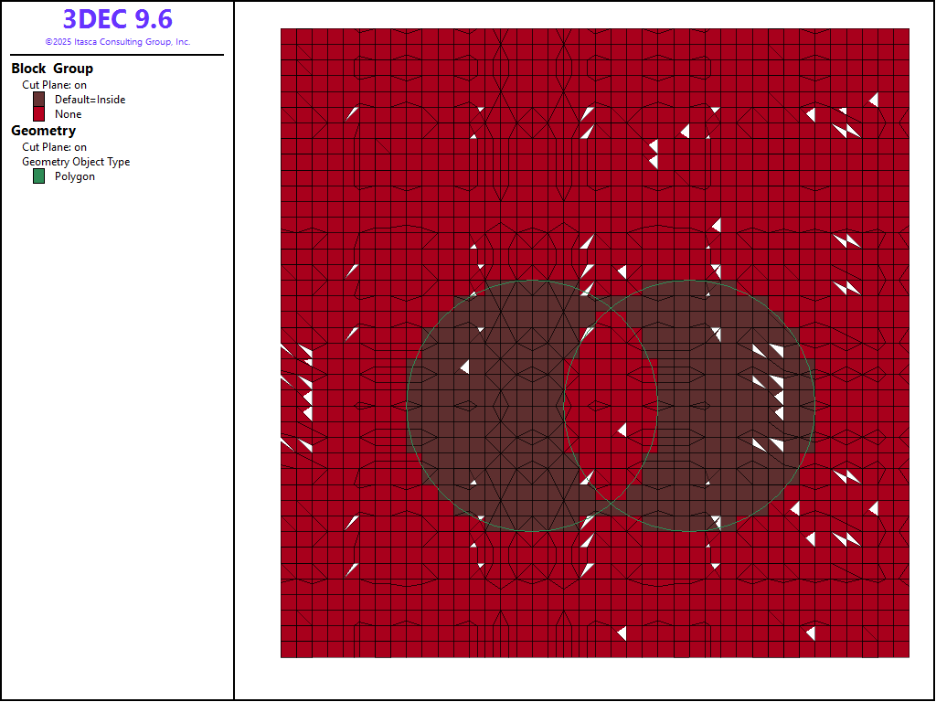Select the 3DEC 9.6 title text
Image resolution: width=936 pixels, height=702 pixels.
coord(117,19)
